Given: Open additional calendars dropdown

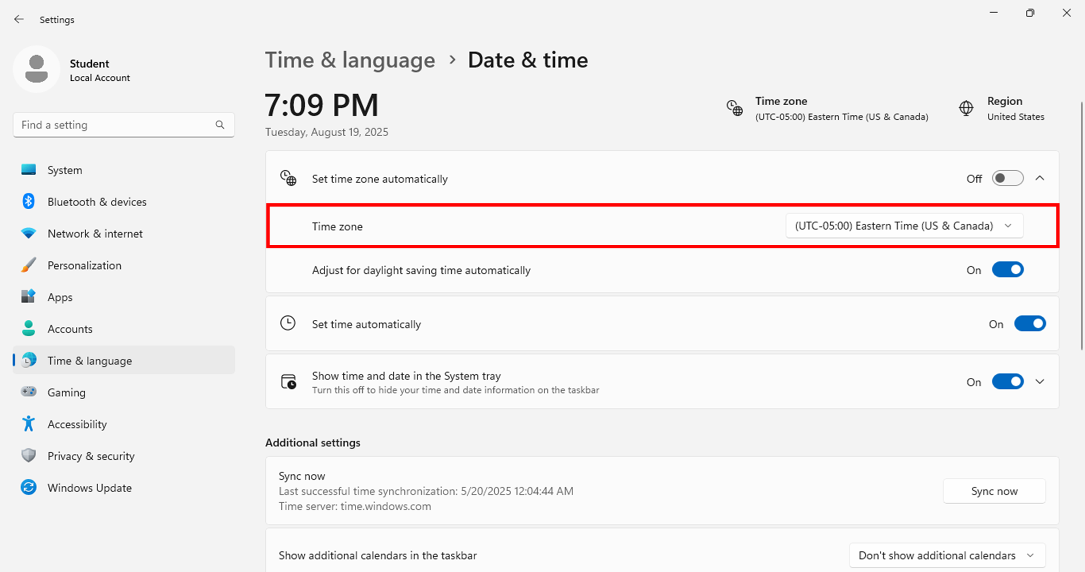Looking at the screenshot, I should click(947, 555).
